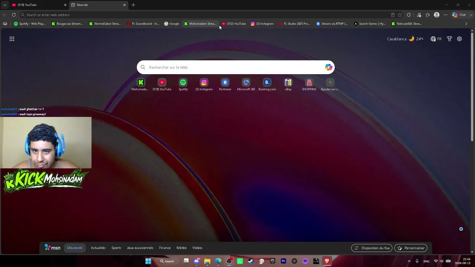Open the Copilot Chat button
Viewport: 475px width, 267px height.
459,15
